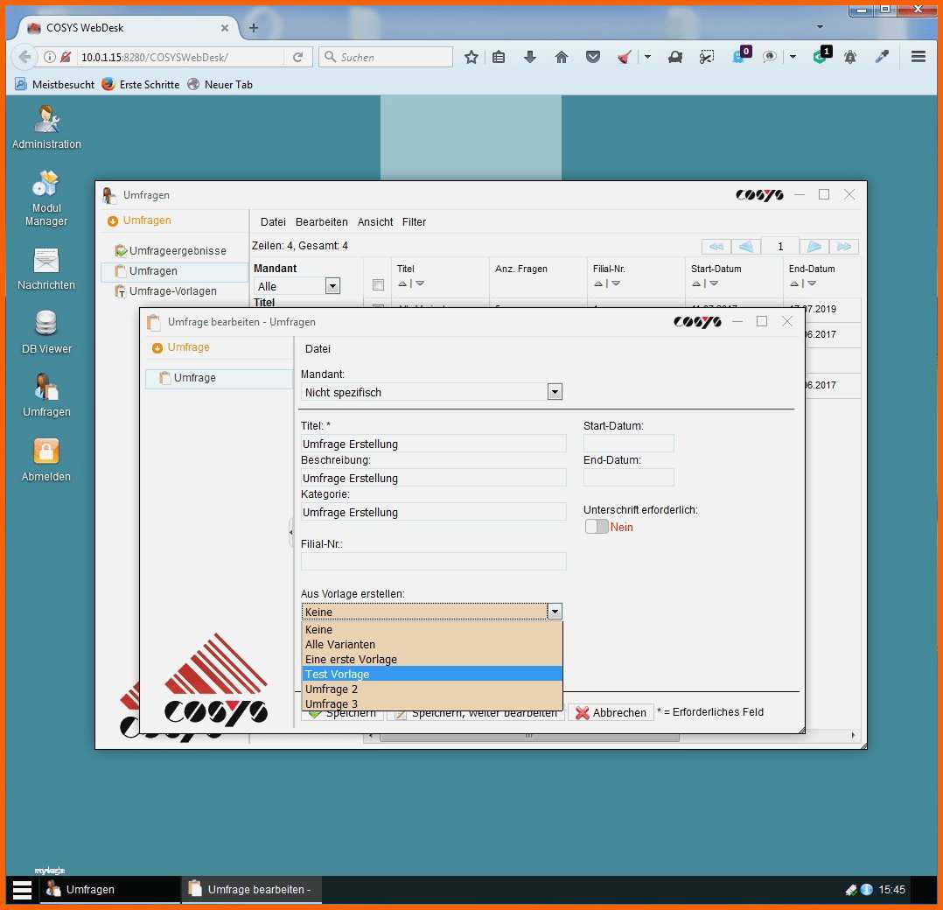The width and height of the screenshot is (943, 910).
Task: Toggle Unterschrift erforderlich switch
Action: click(597, 527)
